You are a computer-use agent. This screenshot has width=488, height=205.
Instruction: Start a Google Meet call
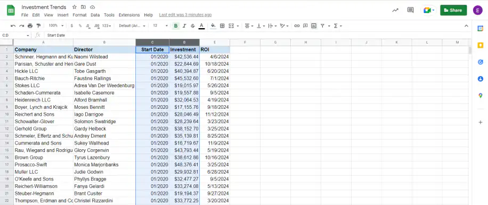coord(429,10)
